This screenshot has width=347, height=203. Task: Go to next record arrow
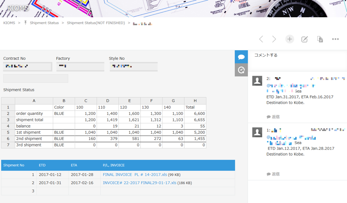274,39
